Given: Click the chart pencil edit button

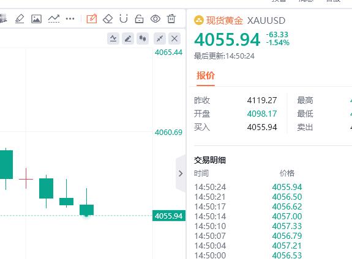Looking at the screenshot, I should (x=128, y=38).
